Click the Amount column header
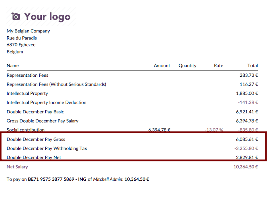268x209 pixels. (x=162, y=66)
